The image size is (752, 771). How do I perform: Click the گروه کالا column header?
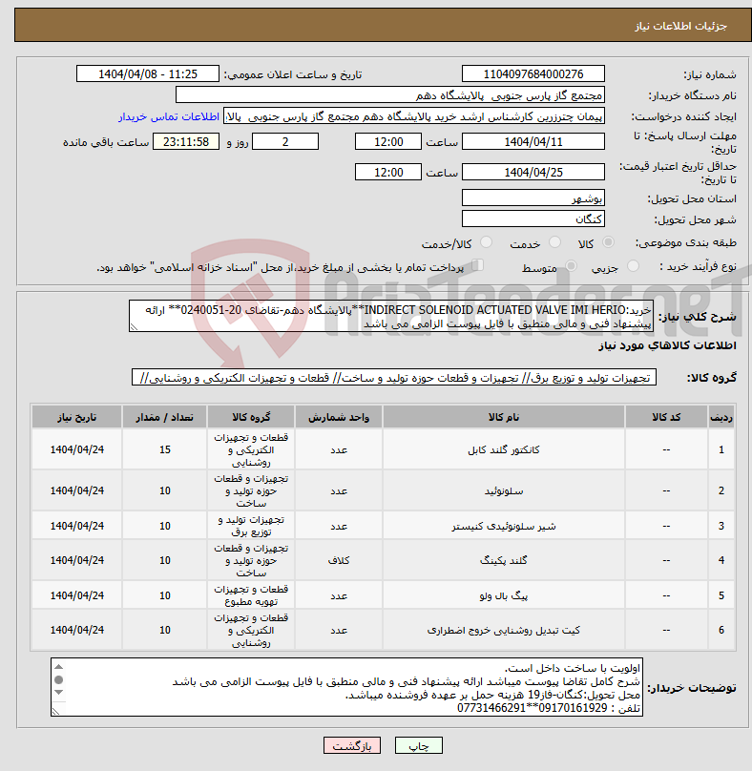tap(251, 417)
